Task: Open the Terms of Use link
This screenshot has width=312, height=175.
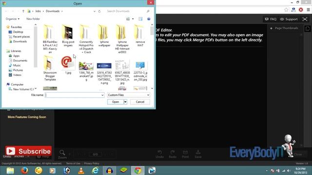Action: tap(73, 163)
